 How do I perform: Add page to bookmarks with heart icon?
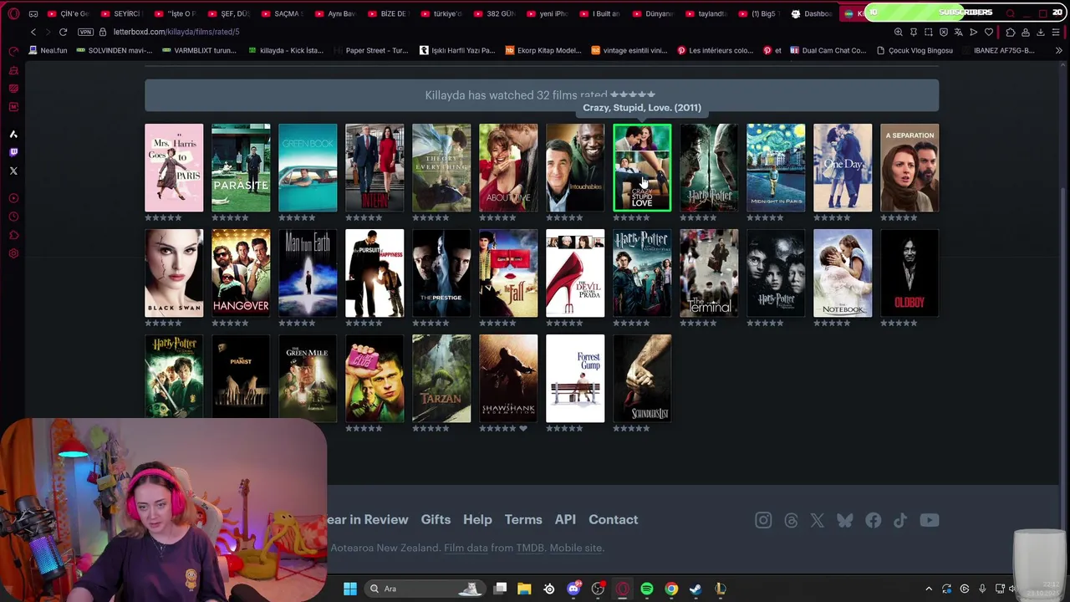989,32
